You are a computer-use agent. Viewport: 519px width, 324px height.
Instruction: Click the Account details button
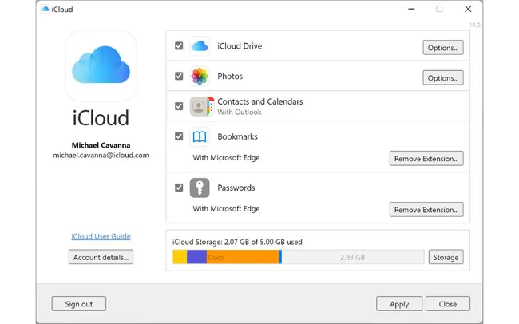point(101,257)
